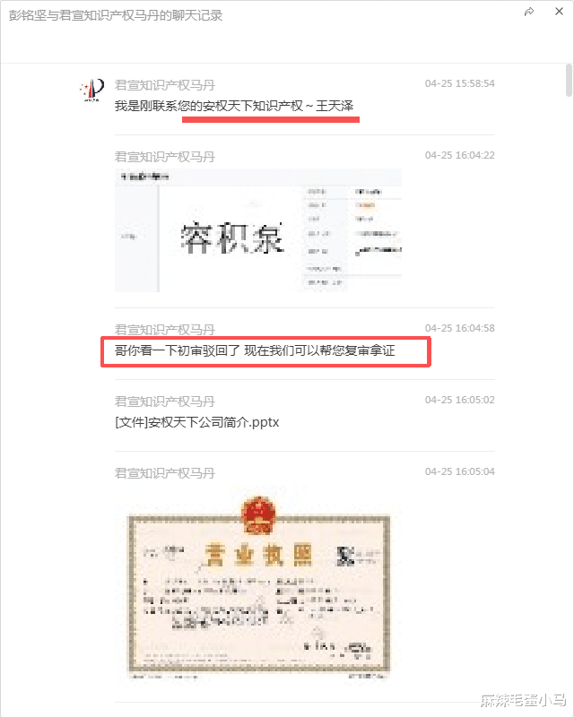Click the timestamp 04-25 16:04:22
This screenshot has width=574, height=717.
[459, 155]
